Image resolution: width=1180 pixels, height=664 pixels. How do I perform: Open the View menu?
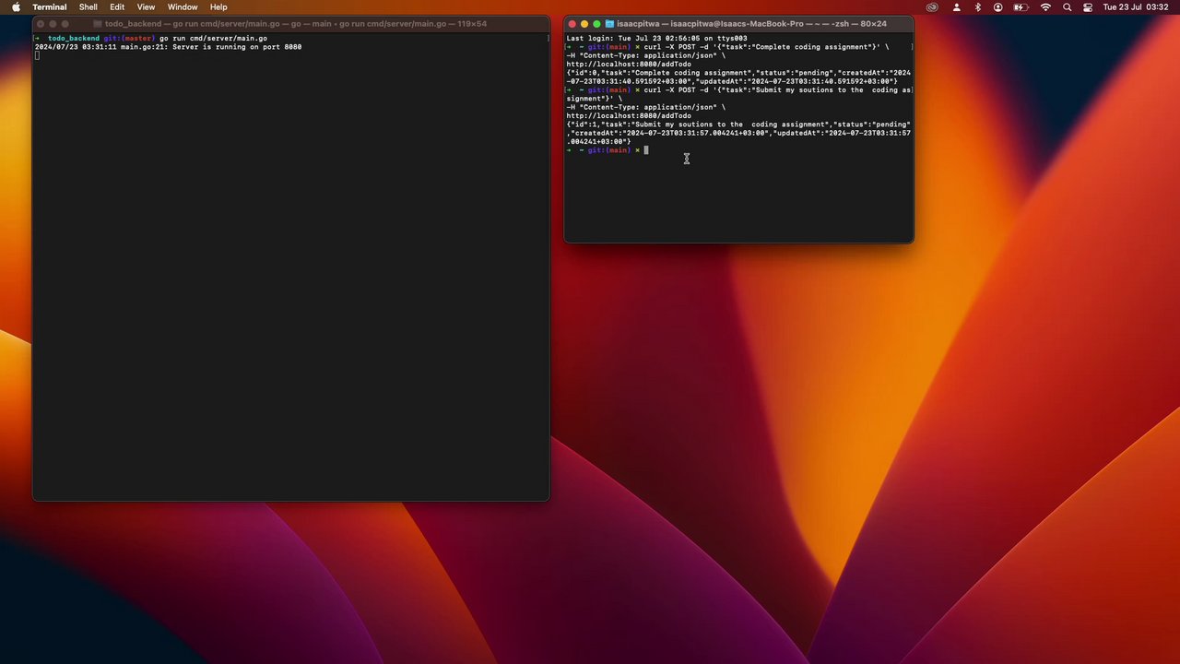[x=146, y=7]
